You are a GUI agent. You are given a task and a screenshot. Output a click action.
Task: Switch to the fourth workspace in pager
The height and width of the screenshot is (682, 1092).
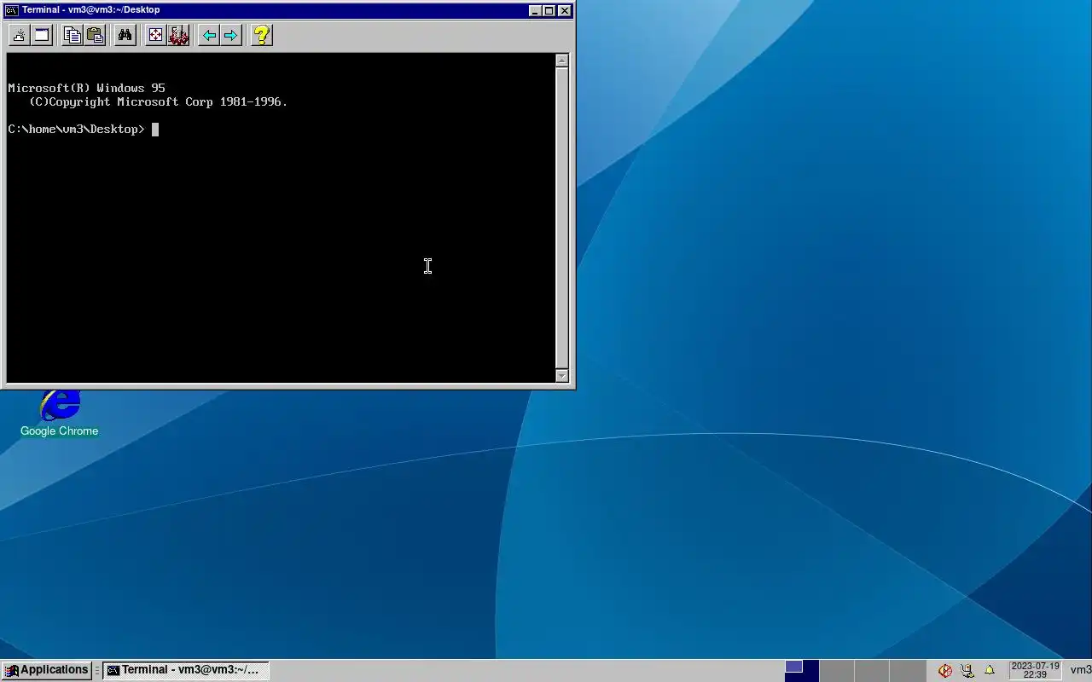tap(909, 671)
